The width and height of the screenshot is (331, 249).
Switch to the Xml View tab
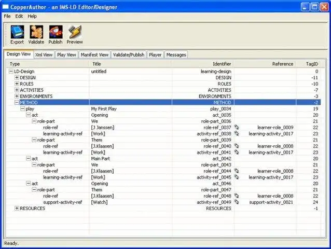click(x=44, y=54)
